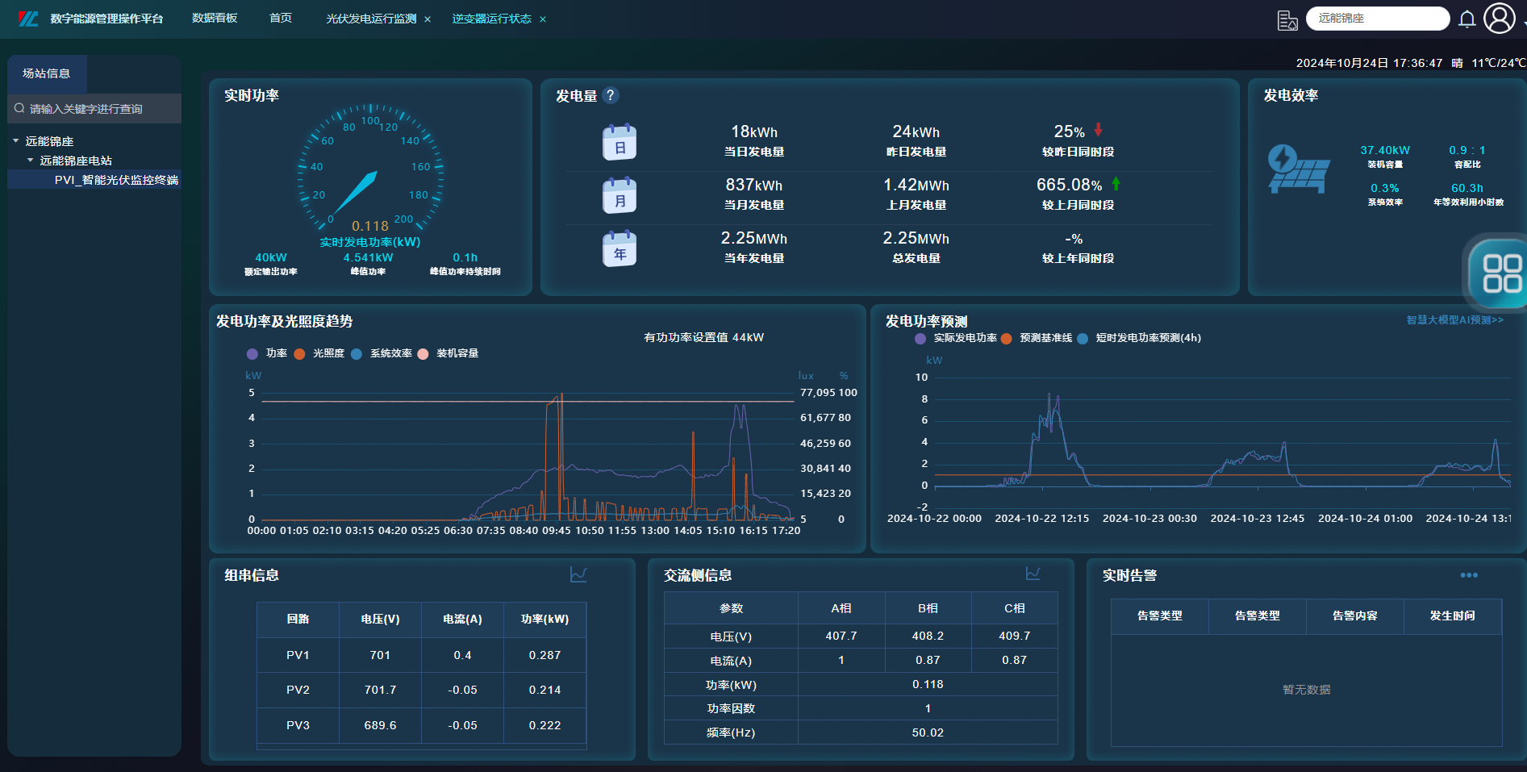Collapse the 远能锦座 tree node
The width and height of the screenshot is (1527, 772).
[x=16, y=141]
